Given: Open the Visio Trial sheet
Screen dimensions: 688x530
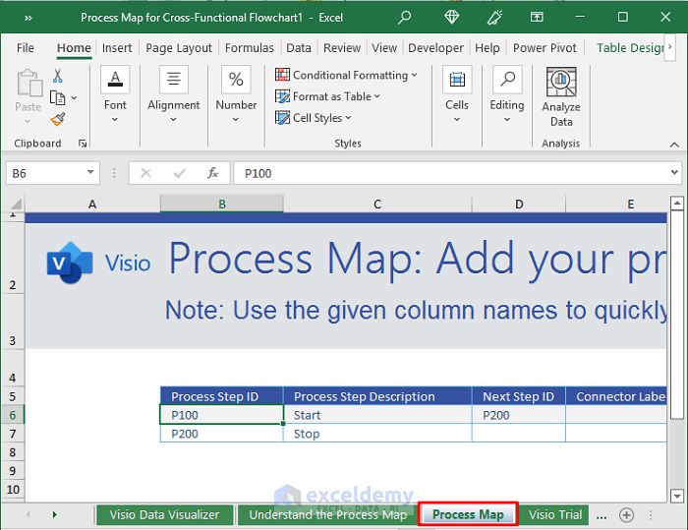Looking at the screenshot, I should coord(554,514).
